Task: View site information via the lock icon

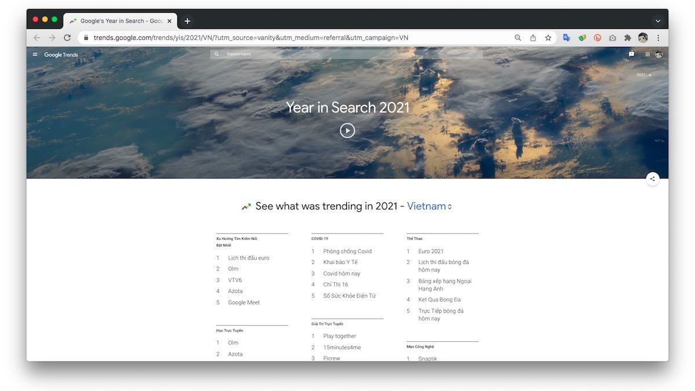Action: pyautogui.click(x=86, y=38)
